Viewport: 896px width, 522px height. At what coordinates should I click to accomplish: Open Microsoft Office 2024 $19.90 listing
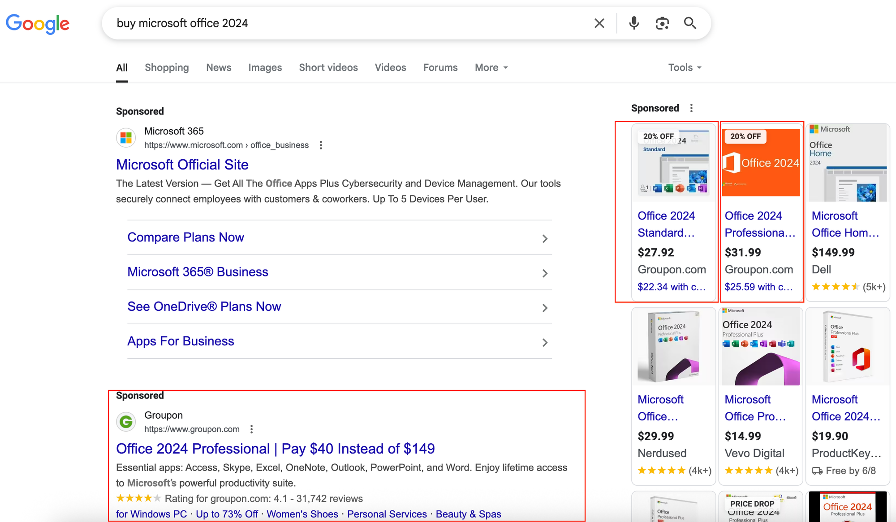click(x=846, y=408)
